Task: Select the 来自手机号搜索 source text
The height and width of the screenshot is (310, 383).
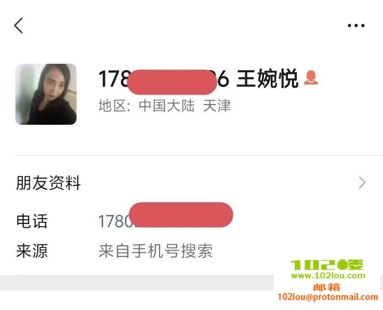Action: click(155, 251)
